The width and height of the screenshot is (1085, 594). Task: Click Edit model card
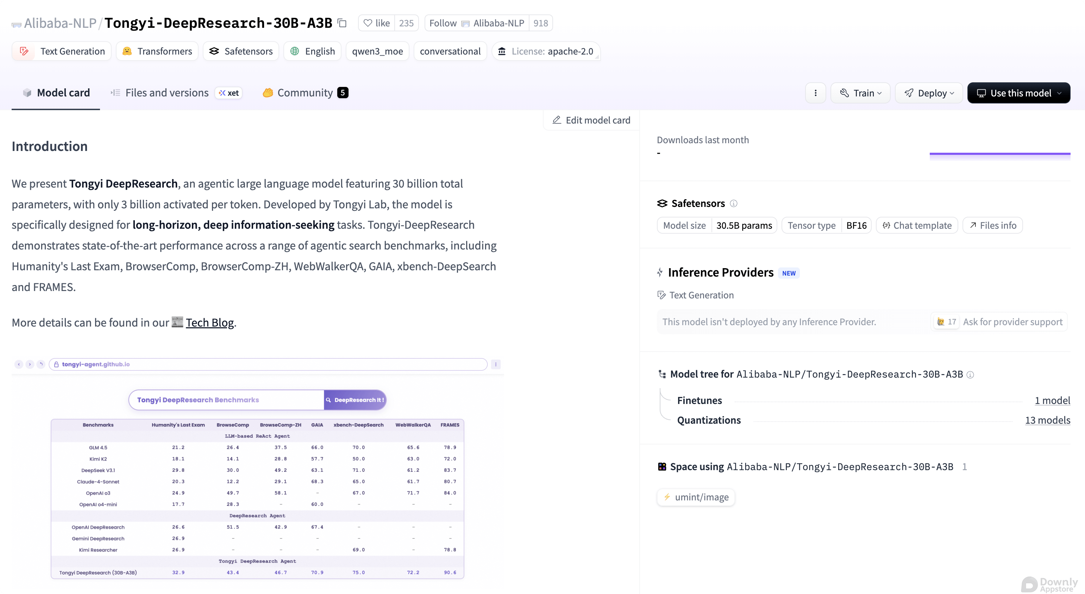(x=591, y=120)
